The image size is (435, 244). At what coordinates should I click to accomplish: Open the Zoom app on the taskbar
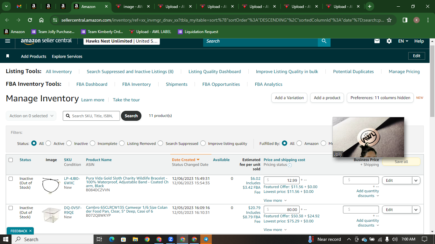171,239
